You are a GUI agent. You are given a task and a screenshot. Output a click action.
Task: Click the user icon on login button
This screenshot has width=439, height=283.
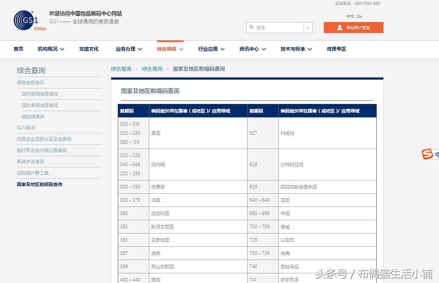(x=339, y=28)
